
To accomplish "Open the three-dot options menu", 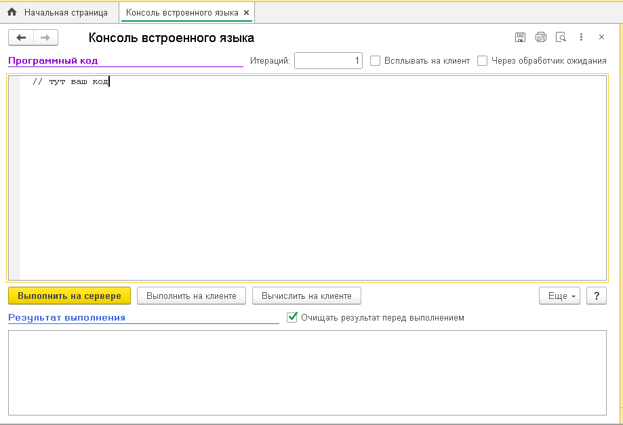I will (x=581, y=37).
